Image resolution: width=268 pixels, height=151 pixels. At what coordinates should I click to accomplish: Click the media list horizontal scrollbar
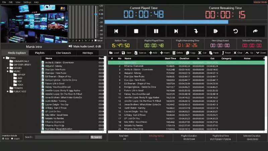[61, 132]
